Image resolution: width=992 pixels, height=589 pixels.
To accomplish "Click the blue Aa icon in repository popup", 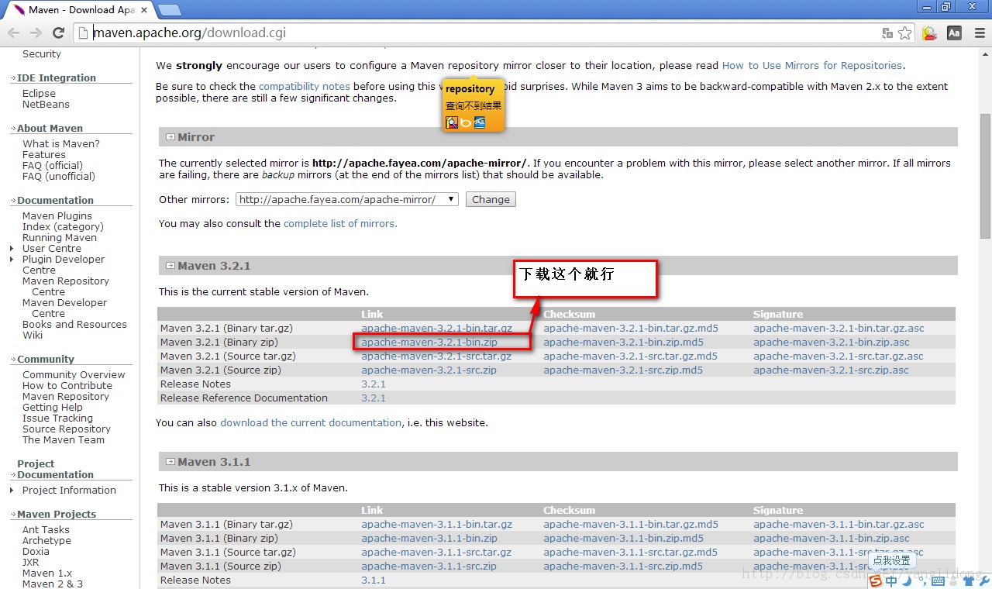I will coord(480,122).
